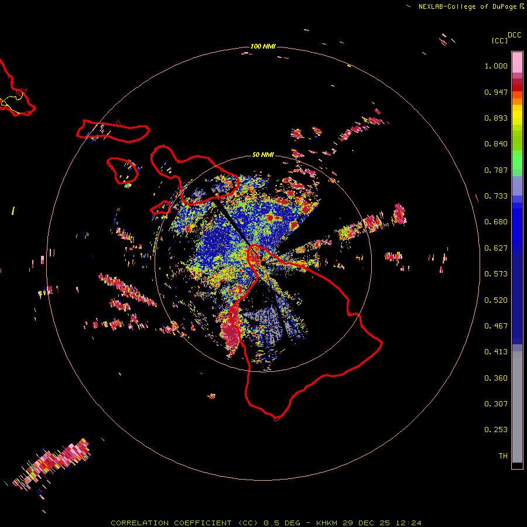Select the 0.733 color scale value
Viewport: 527px width, 527px height.
pyautogui.click(x=496, y=196)
